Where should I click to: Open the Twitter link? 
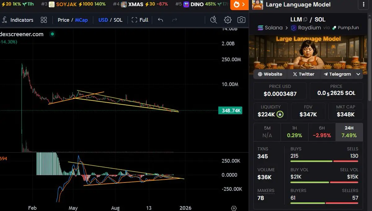tap(303, 74)
